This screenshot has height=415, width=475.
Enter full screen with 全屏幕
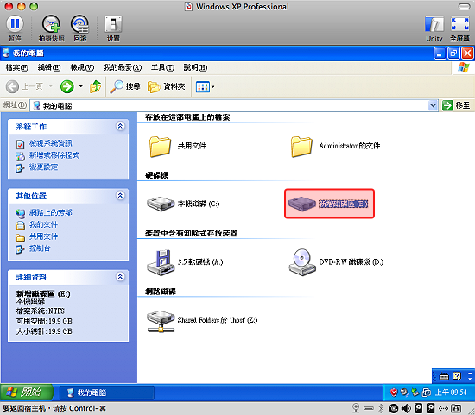pyautogui.click(x=459, y=29)
